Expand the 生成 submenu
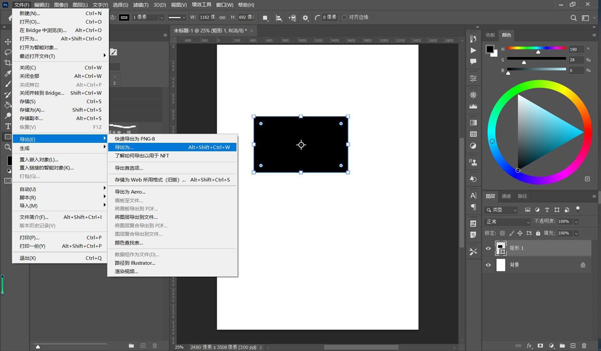The height and width of the screenshot is (351, 601). (x=60, y=148)
